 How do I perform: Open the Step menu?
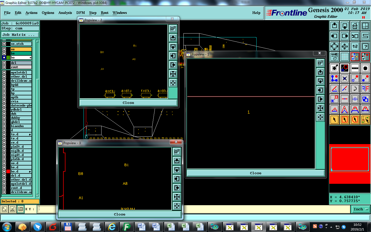(x=93, y=13)
